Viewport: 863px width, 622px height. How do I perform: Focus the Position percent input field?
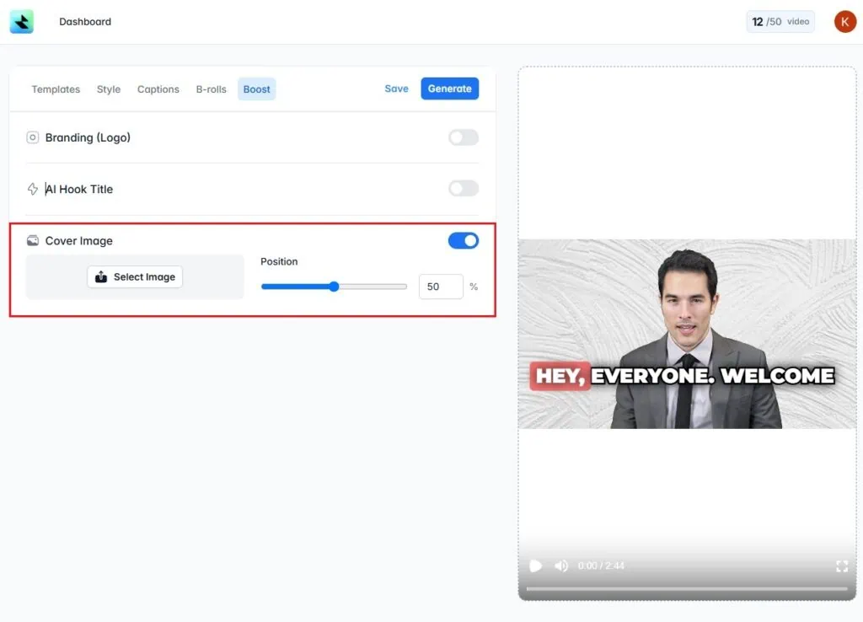click(x=441, y=287)
